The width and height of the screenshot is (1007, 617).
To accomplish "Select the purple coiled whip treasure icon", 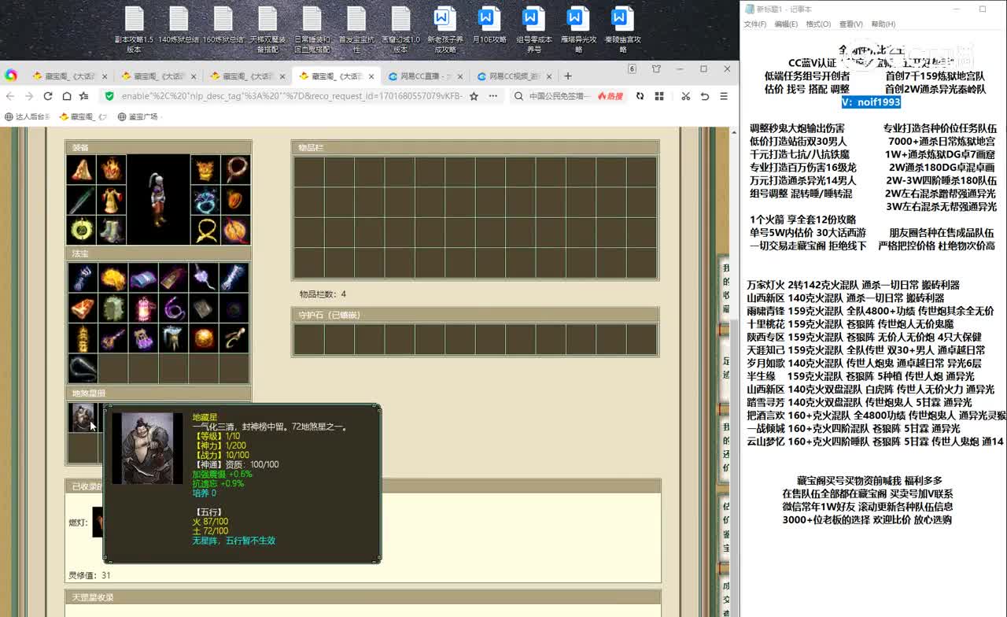I will pos(173,308).
